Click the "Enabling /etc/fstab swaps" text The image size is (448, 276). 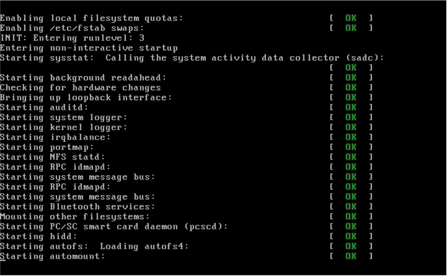pyautogui.click(x=72, y=28)
